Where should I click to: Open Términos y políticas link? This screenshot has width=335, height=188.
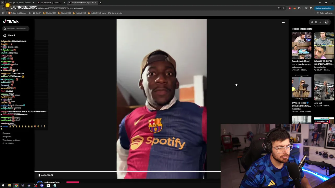point(11,140)
